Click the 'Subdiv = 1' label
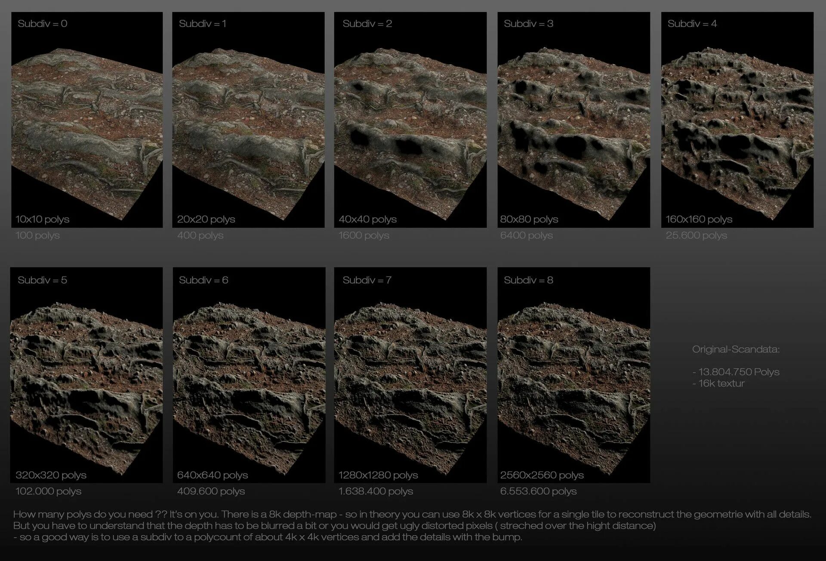The height and width of the screenshot is (561, 826). tap(203, 24)
